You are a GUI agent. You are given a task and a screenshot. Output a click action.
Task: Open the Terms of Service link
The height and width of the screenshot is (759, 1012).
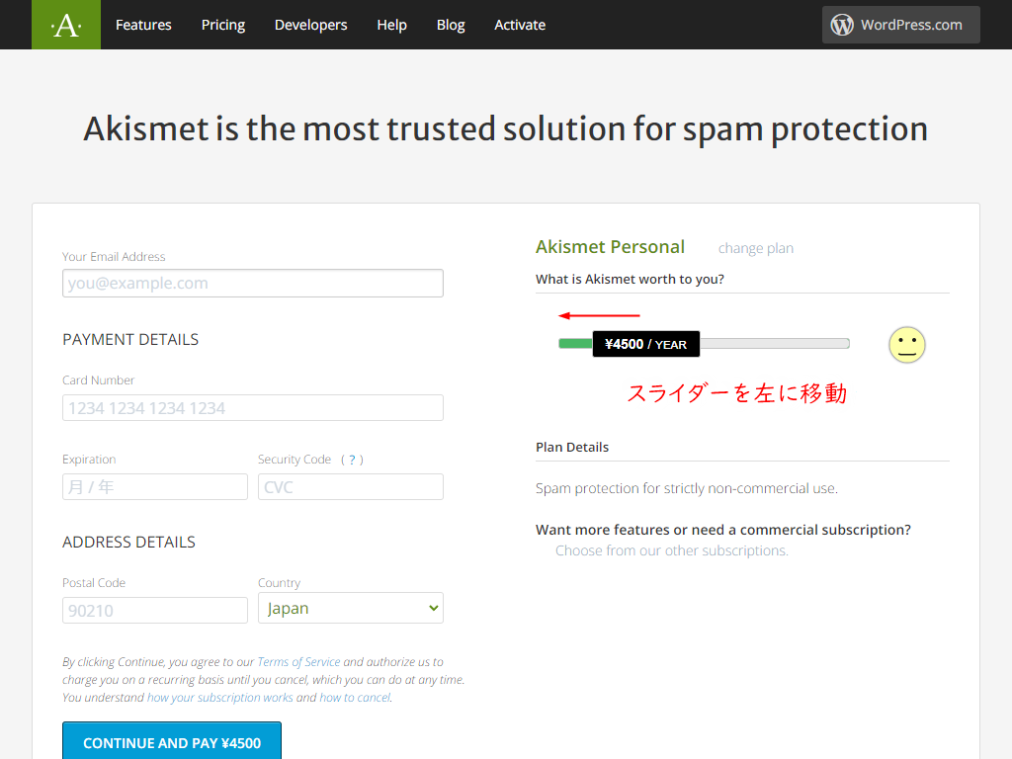point(298,662)
